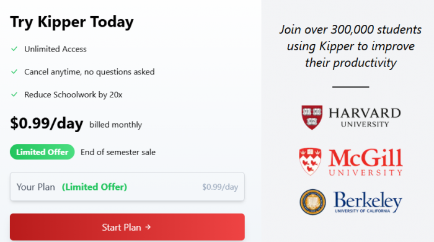
Task: Select the Your Plan box
Action: [127, 186]
